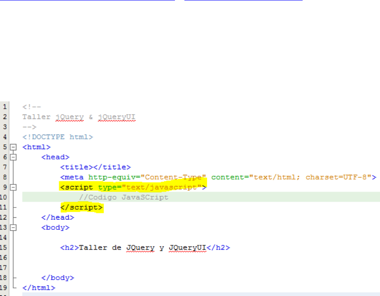Click the opening '<body>' tag
Viewport: 380px width, 296px height.
55,228
